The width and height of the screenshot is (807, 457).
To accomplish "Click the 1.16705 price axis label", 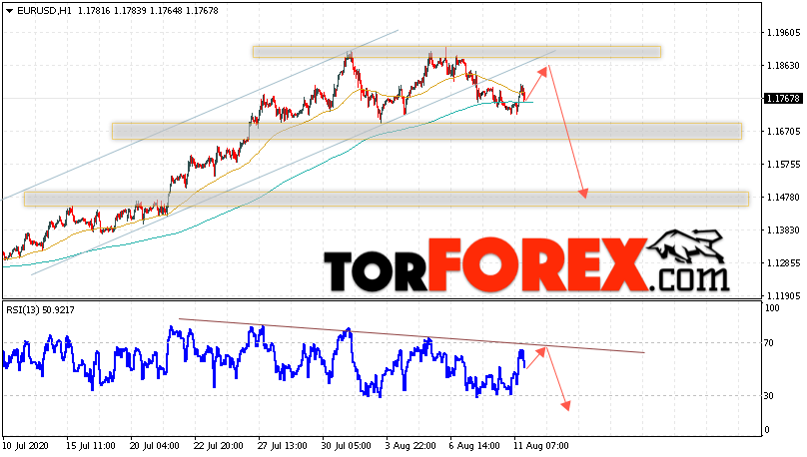I will tap(783, 132).
